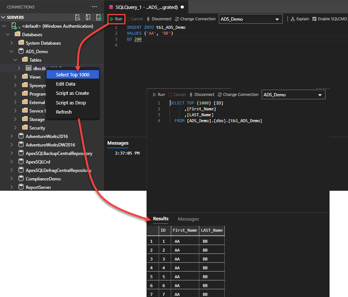This screenshot has width=348, height=297.
Task: Toggle Enable SQLCMD mode
Action: tap(330, 19)
